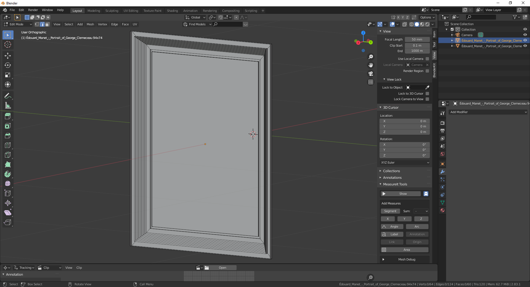Image resolution: width=530 pixels, height=287 pixels.
Task: Enable Lock to 3D Cursor checkbox
Action: pos(427,94)
